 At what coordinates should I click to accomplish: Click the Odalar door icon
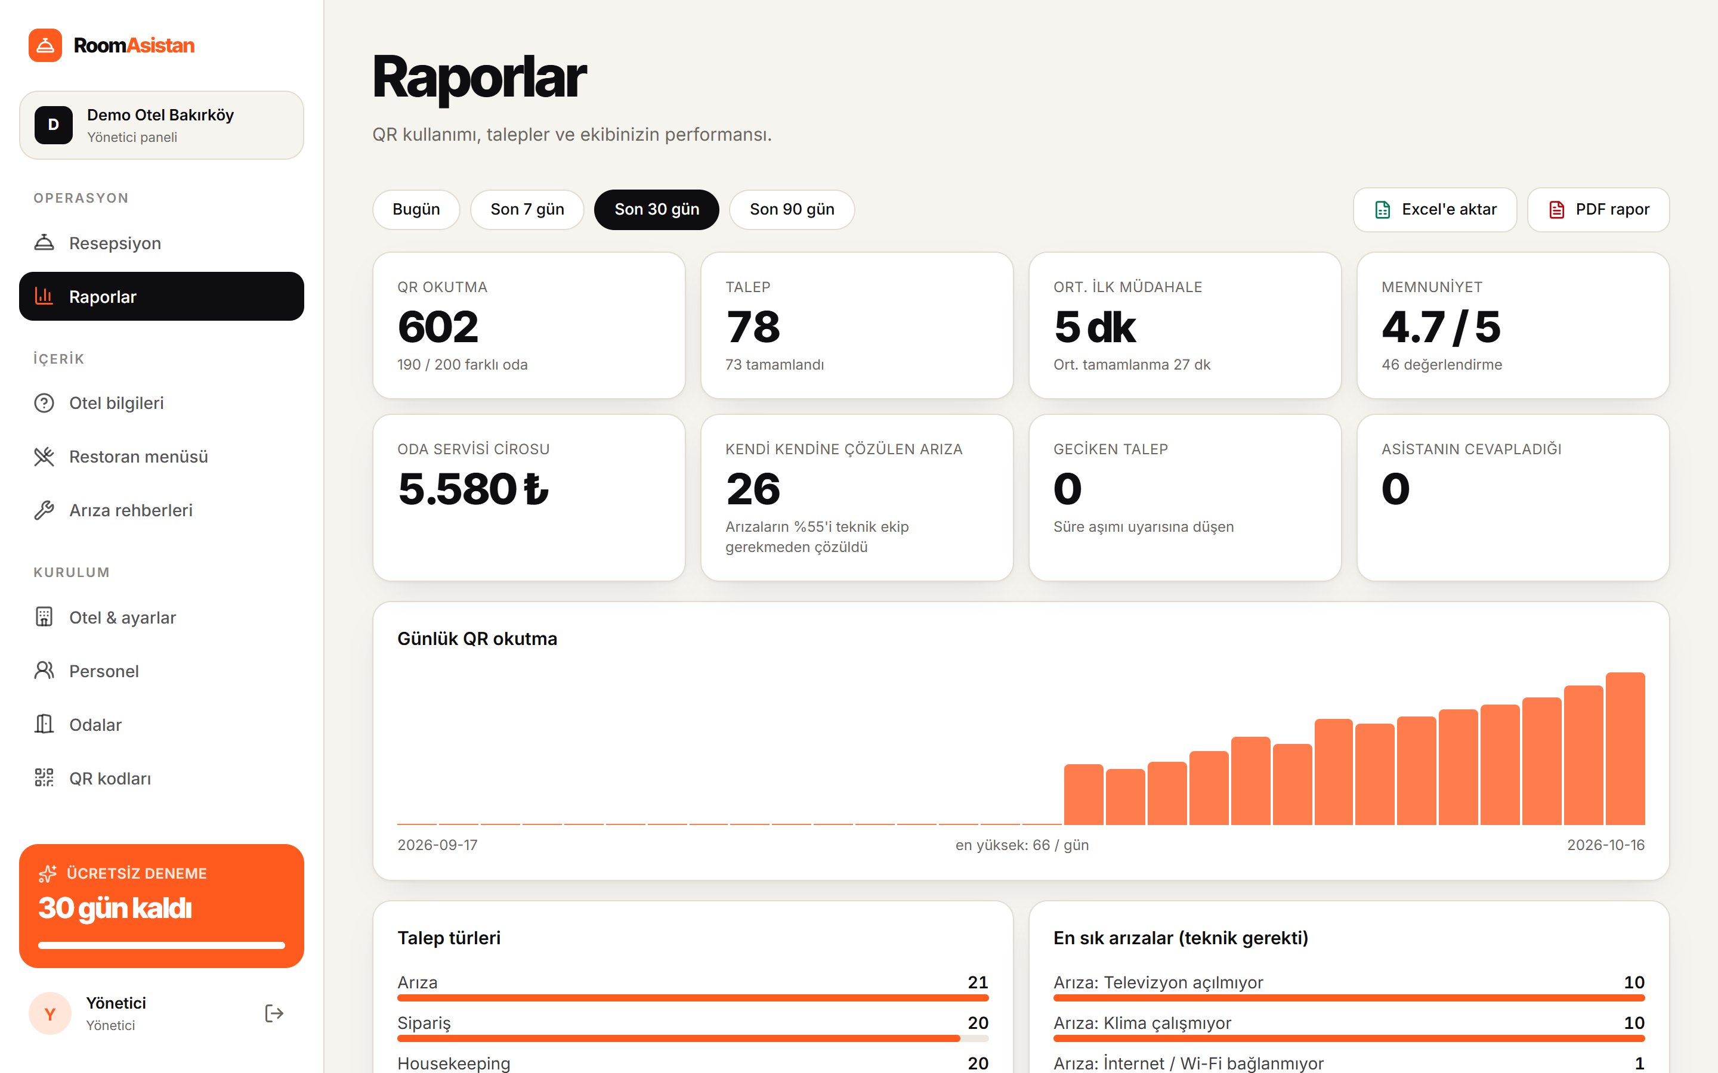44,724
